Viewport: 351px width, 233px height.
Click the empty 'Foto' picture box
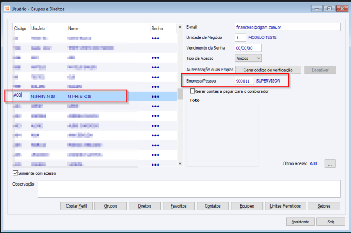(x=222, y=134)
